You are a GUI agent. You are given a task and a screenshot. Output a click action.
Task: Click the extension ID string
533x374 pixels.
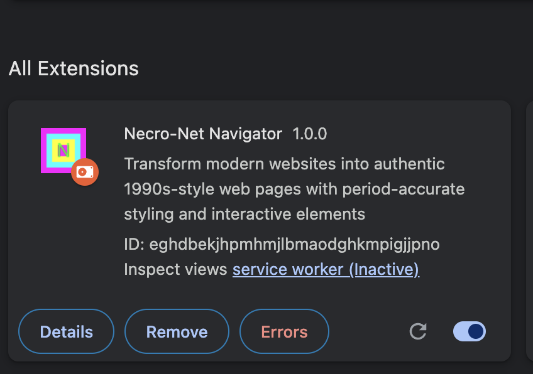(x=295, y=244)
